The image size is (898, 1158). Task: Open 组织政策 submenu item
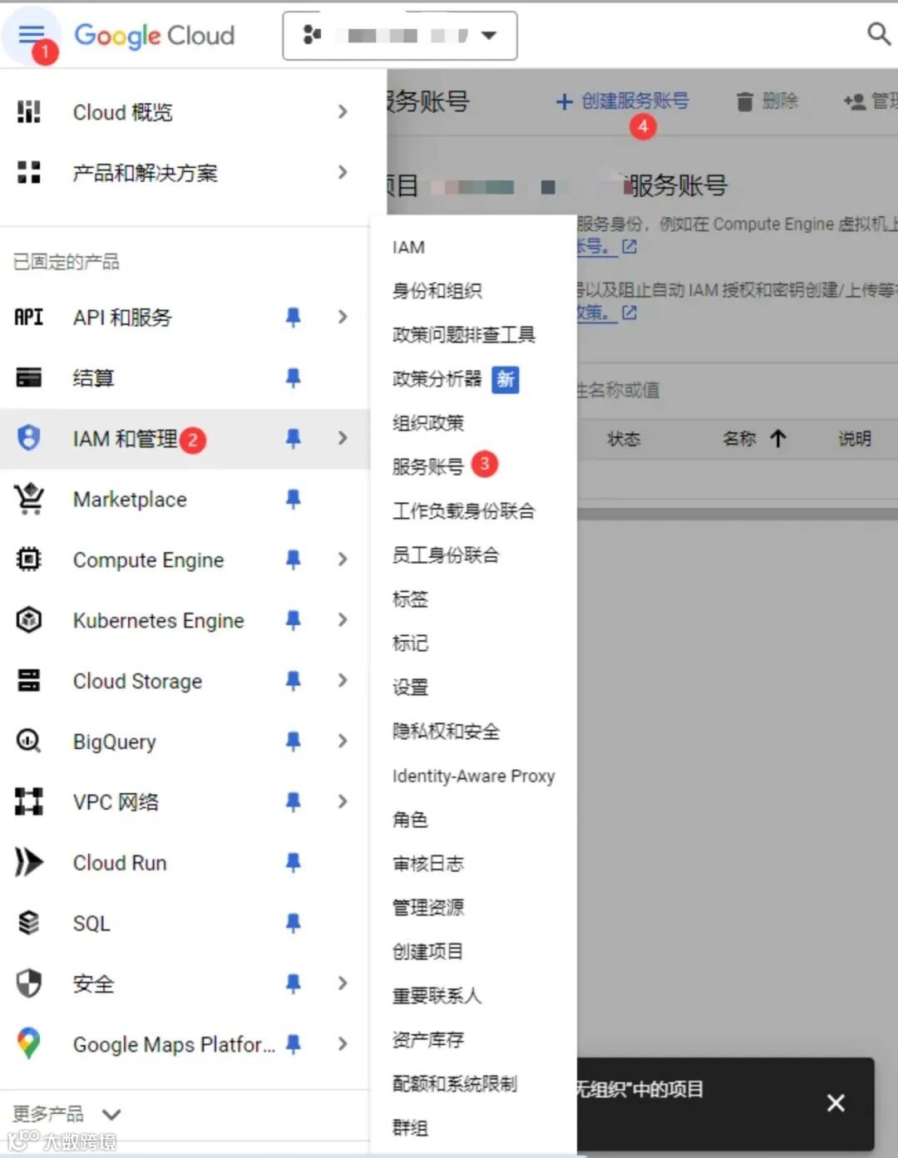[427, 423]
